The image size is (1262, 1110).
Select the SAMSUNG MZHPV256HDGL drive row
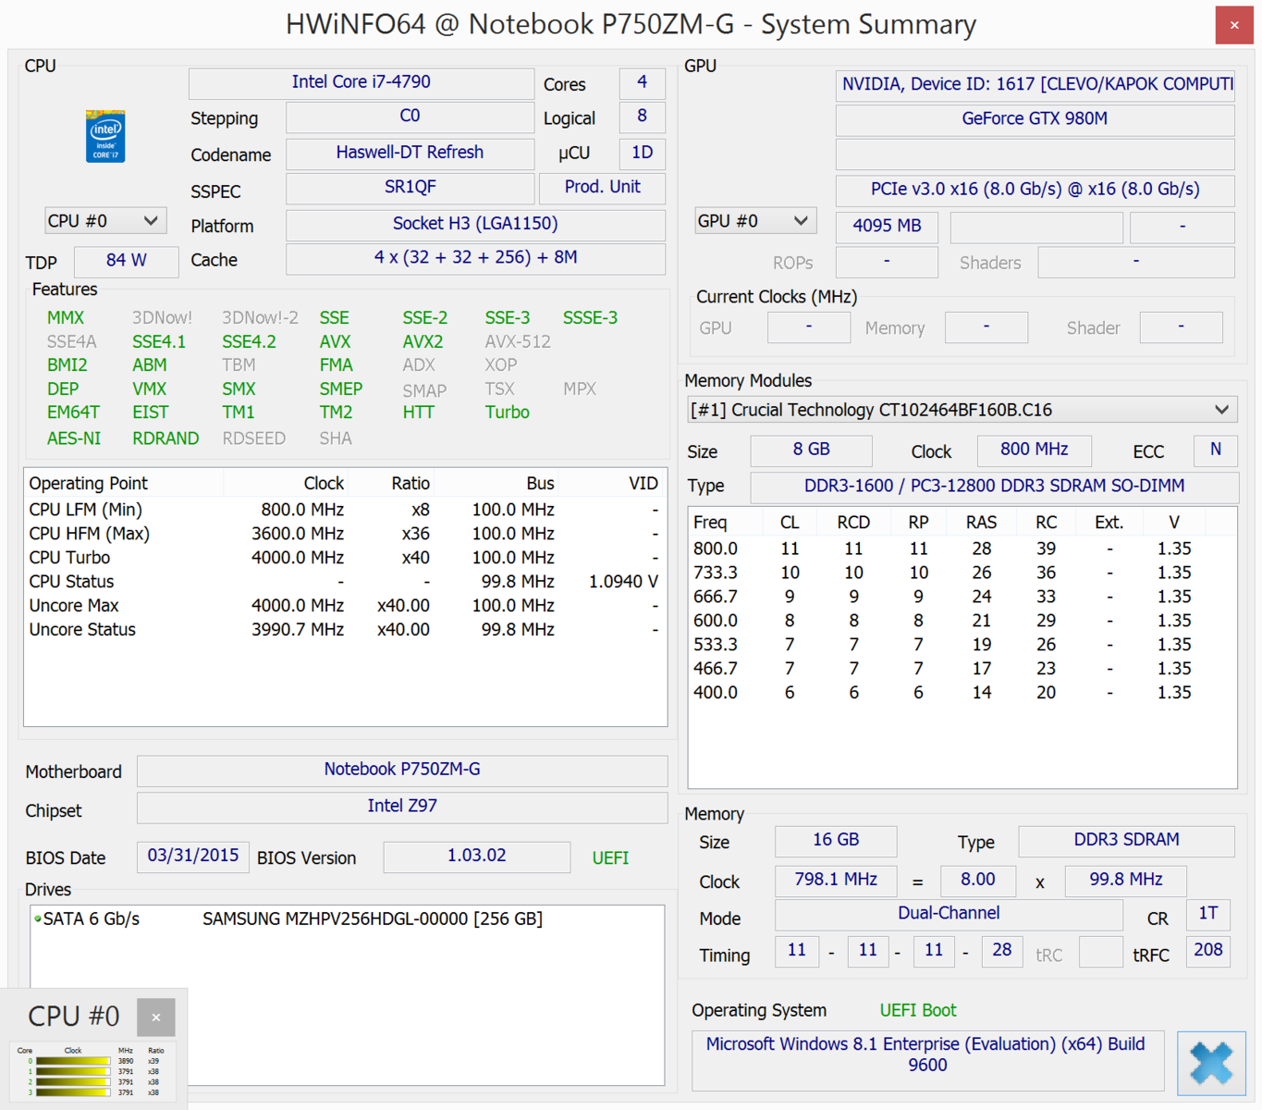[x=347, y=919]
